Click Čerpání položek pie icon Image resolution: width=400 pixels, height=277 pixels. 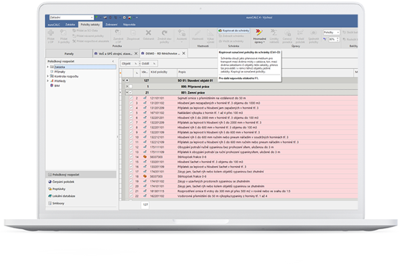(49, 181)
